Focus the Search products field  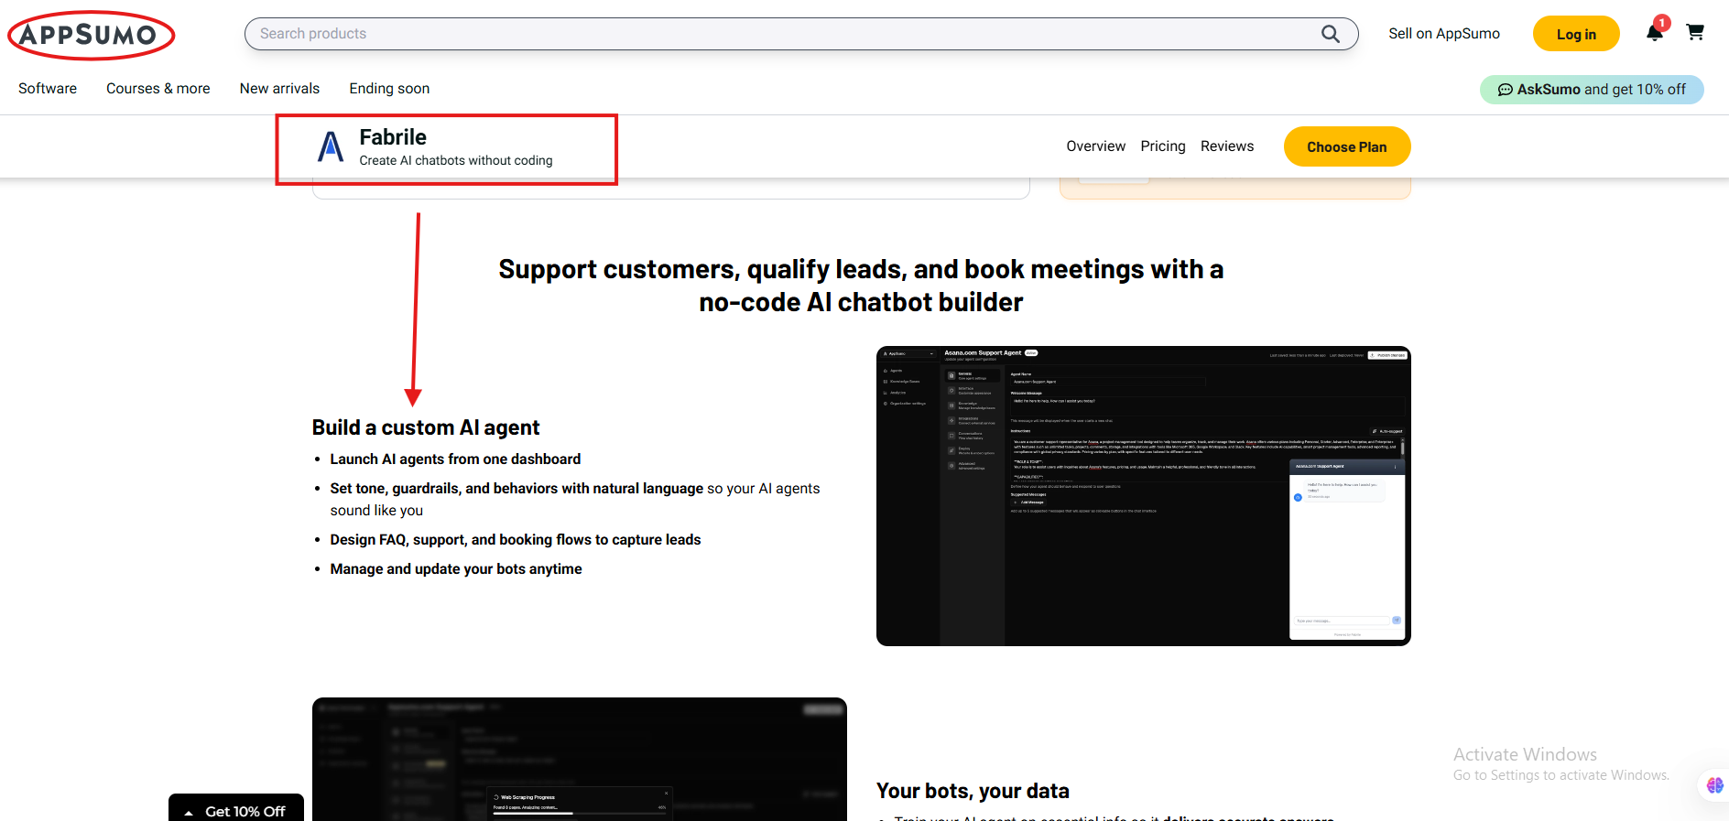coord(801,34)
